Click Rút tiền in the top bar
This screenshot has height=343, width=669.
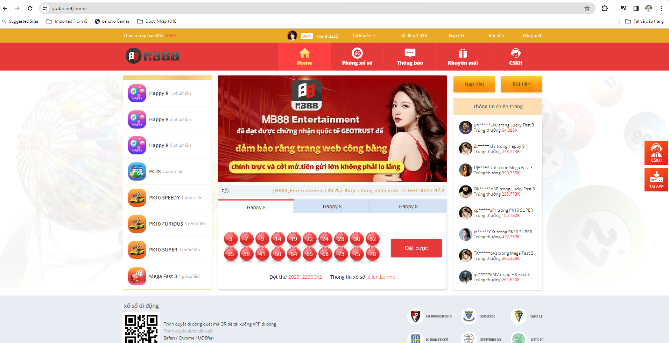(x=496, y=36)
